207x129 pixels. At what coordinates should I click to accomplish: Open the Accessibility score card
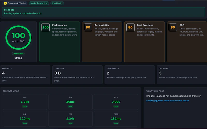102,42
